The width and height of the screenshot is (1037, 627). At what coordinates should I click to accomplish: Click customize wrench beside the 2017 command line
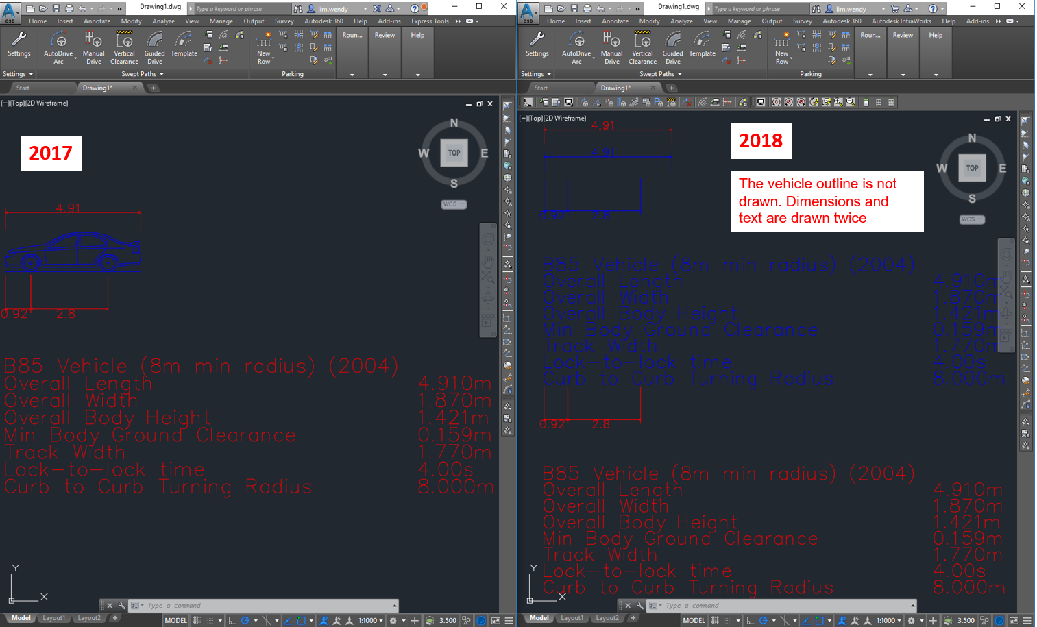[x=122, y=606]
